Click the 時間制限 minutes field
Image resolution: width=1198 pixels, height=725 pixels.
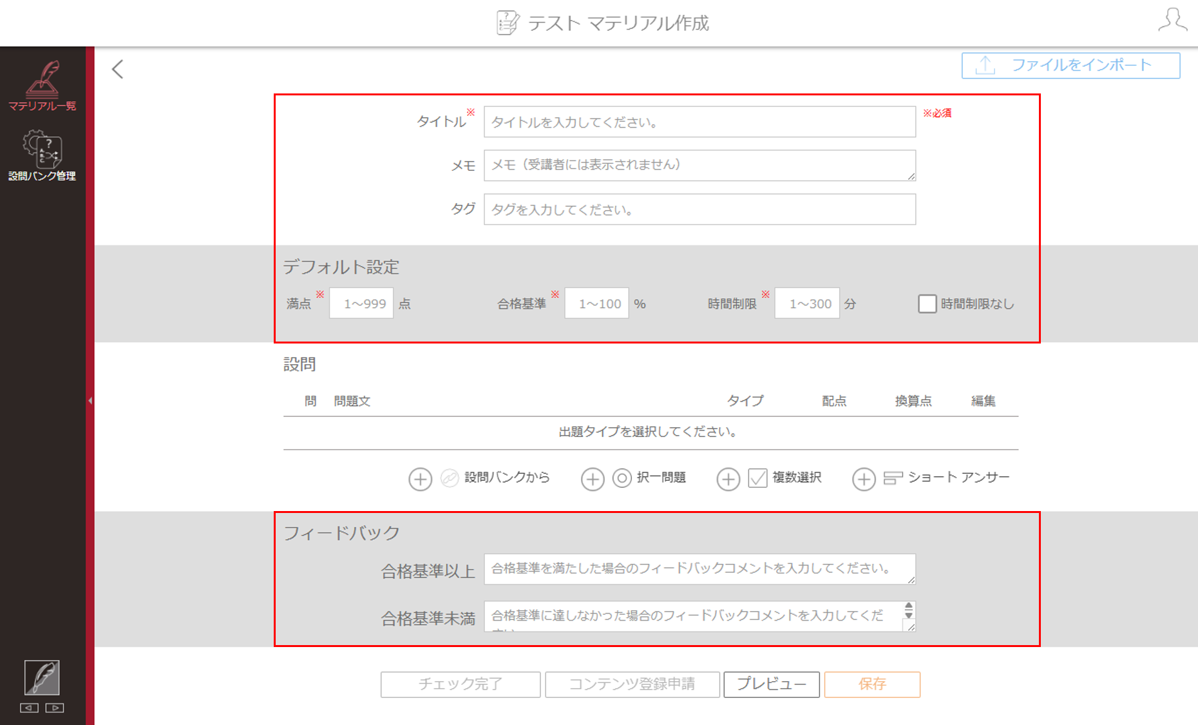pyautogui.click(x=807, y=304)
